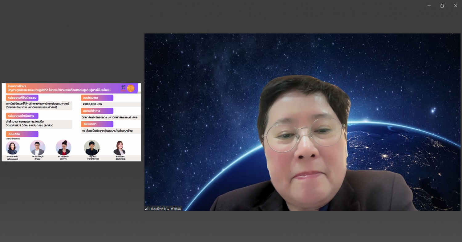Screen dimensions: 462x242
Task: Select the speaker's video tile
Action: 302,122
